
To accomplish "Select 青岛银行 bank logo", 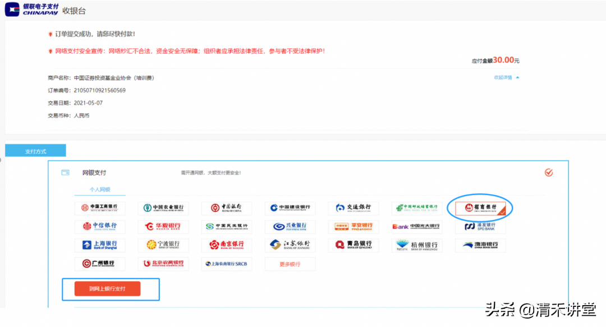I will (353, 245).
